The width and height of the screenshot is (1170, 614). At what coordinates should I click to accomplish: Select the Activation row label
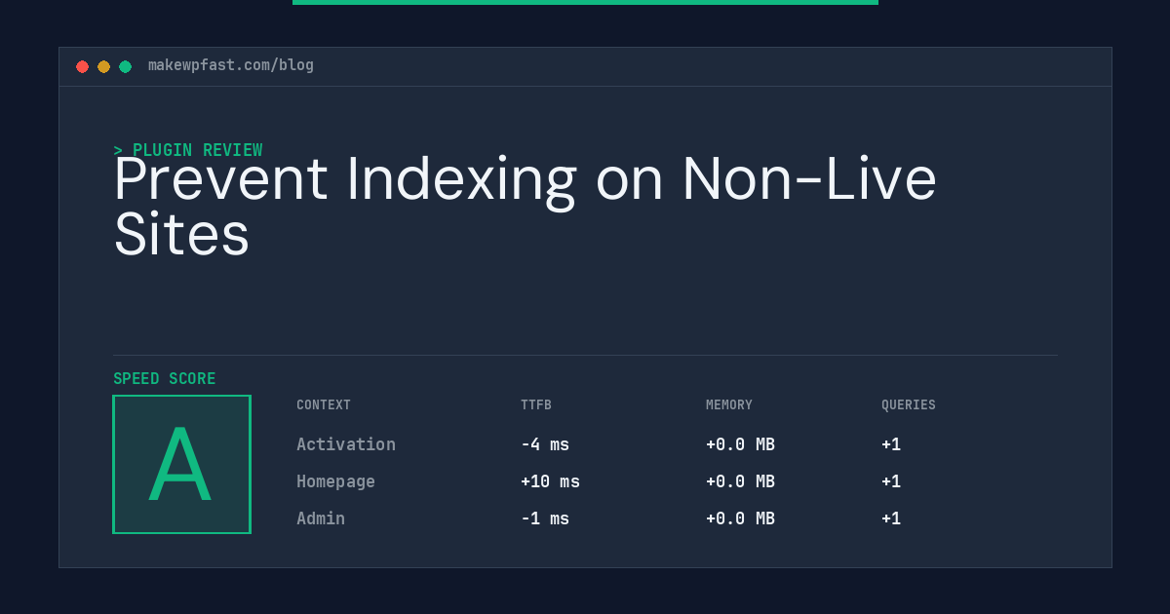tap(346, 444)
